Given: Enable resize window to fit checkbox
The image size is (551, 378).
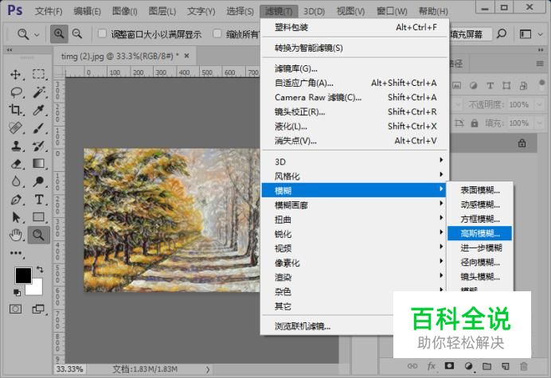Looking at the screenshot, I should coord(102,33).
